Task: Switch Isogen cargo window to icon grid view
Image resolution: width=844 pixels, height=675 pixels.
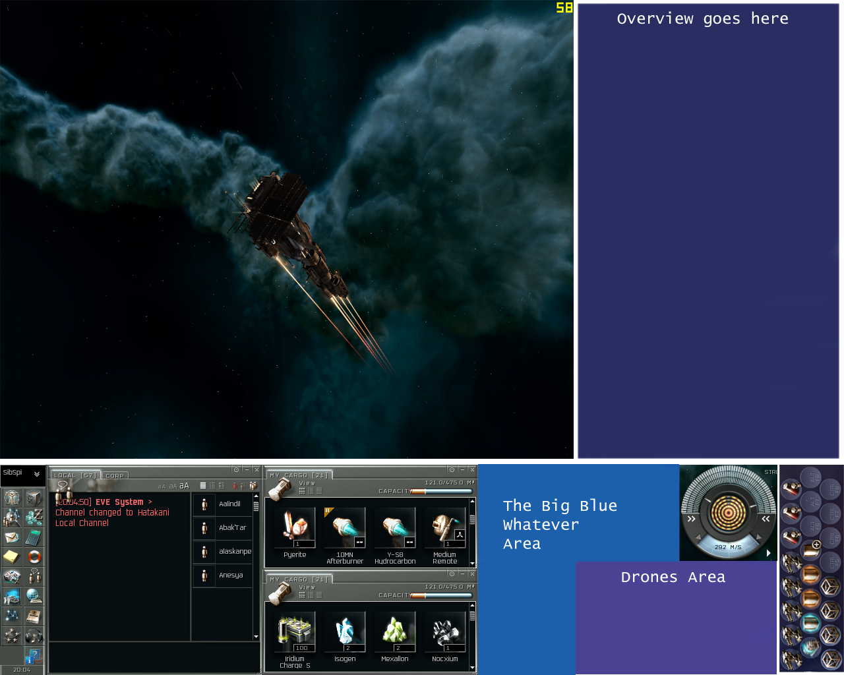Action: coord(302,595)
